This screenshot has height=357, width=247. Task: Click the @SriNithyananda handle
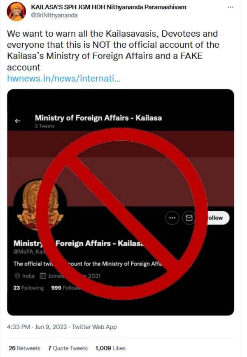pos(51,14)
